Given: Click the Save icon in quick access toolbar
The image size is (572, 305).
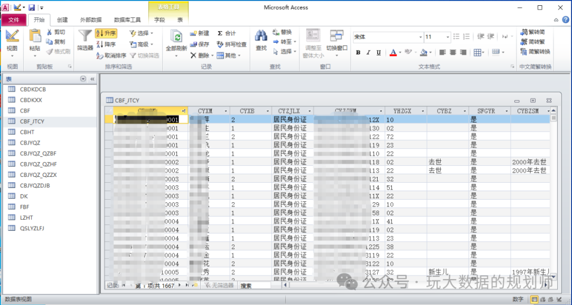Looking at the screenshot, I should 31,7.
